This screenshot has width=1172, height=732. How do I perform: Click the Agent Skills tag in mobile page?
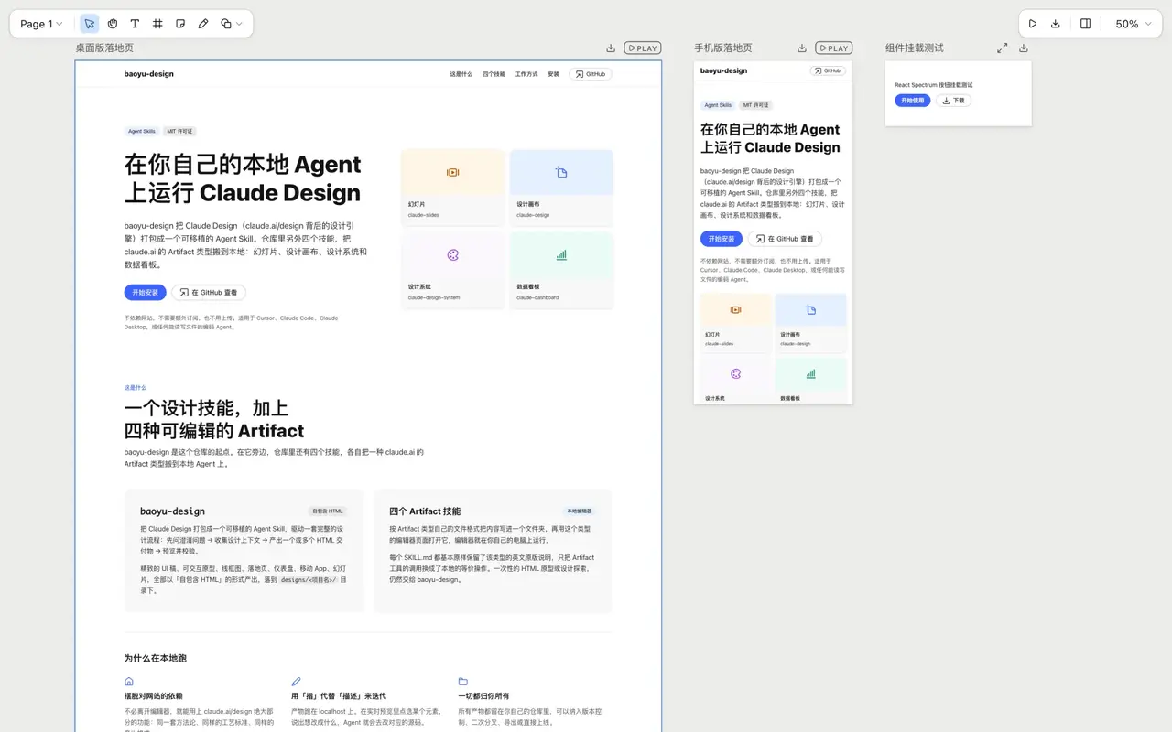pyautogui.click(x=718, y=105)
